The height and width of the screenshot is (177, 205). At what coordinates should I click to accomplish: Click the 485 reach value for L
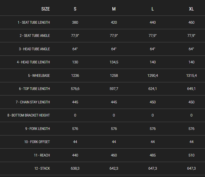[153, 155]
